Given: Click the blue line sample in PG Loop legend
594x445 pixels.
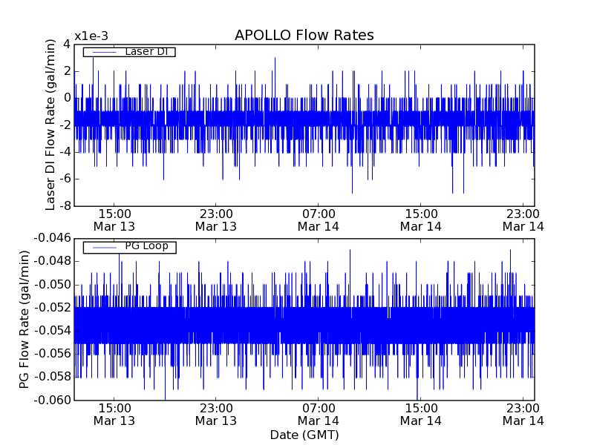Looking at the screenshot, I should pyautogui.click(x=104, y=247).
